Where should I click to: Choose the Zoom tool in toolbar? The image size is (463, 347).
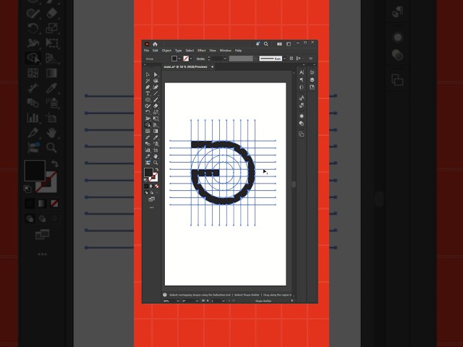click(156, 163)
